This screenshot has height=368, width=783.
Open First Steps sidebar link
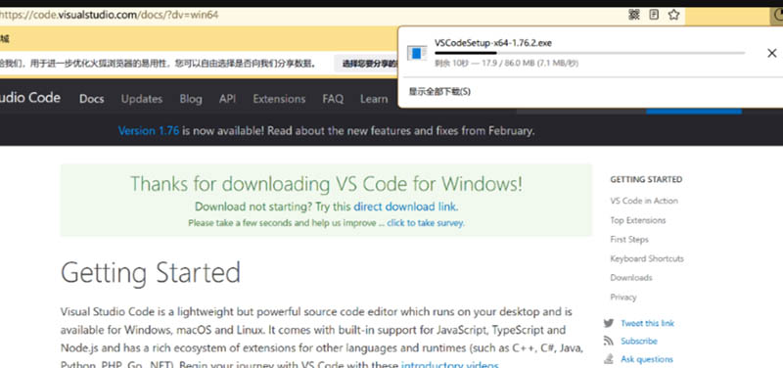tap(629, 240)
